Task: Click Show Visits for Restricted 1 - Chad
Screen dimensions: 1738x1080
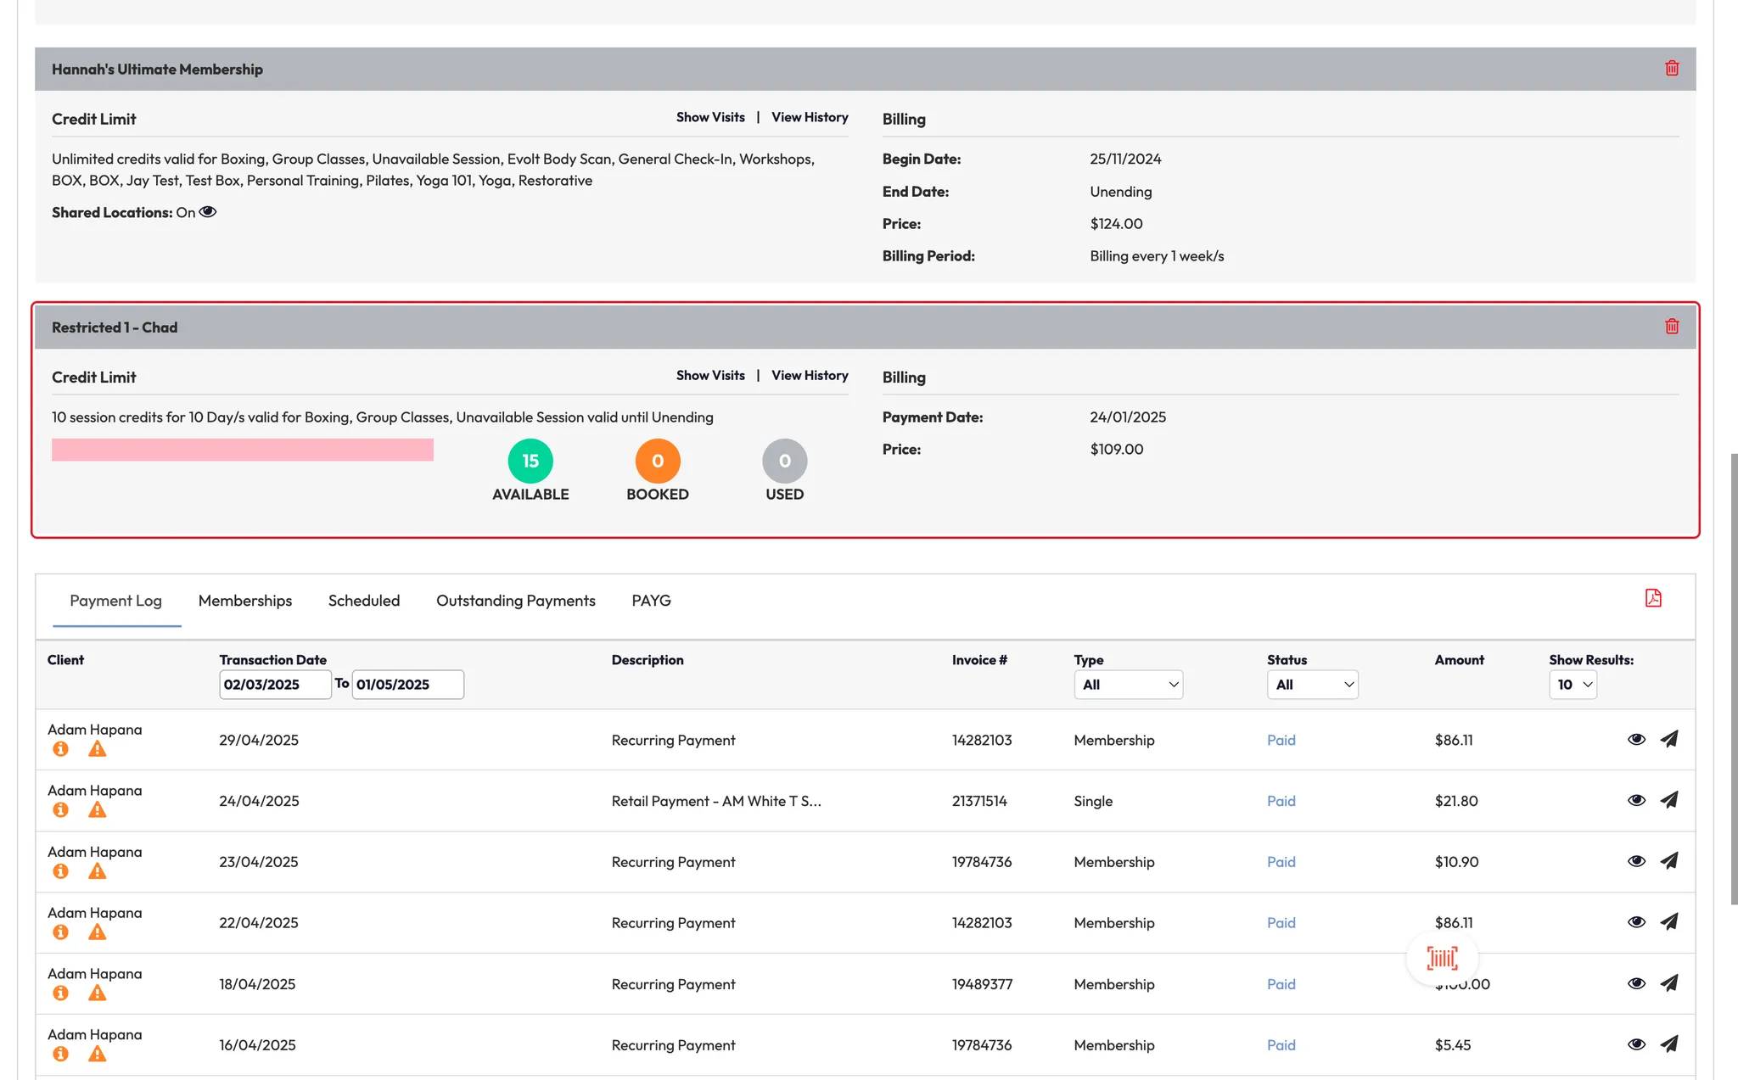Action: tap(710, 375)
